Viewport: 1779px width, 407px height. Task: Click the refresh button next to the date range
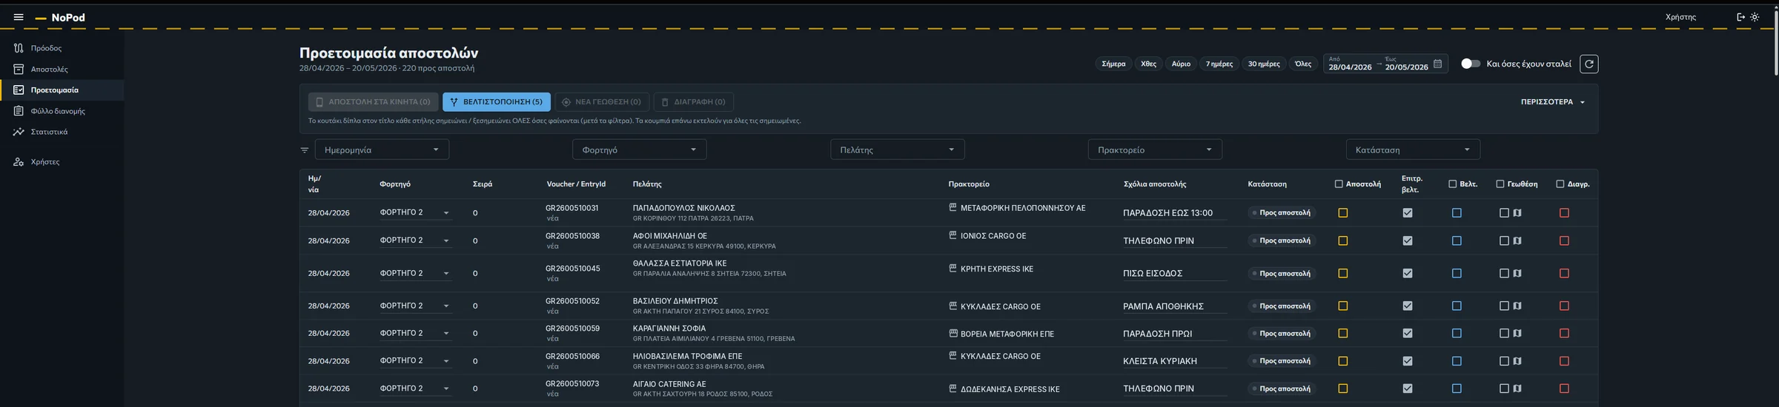click(1588, 64)
